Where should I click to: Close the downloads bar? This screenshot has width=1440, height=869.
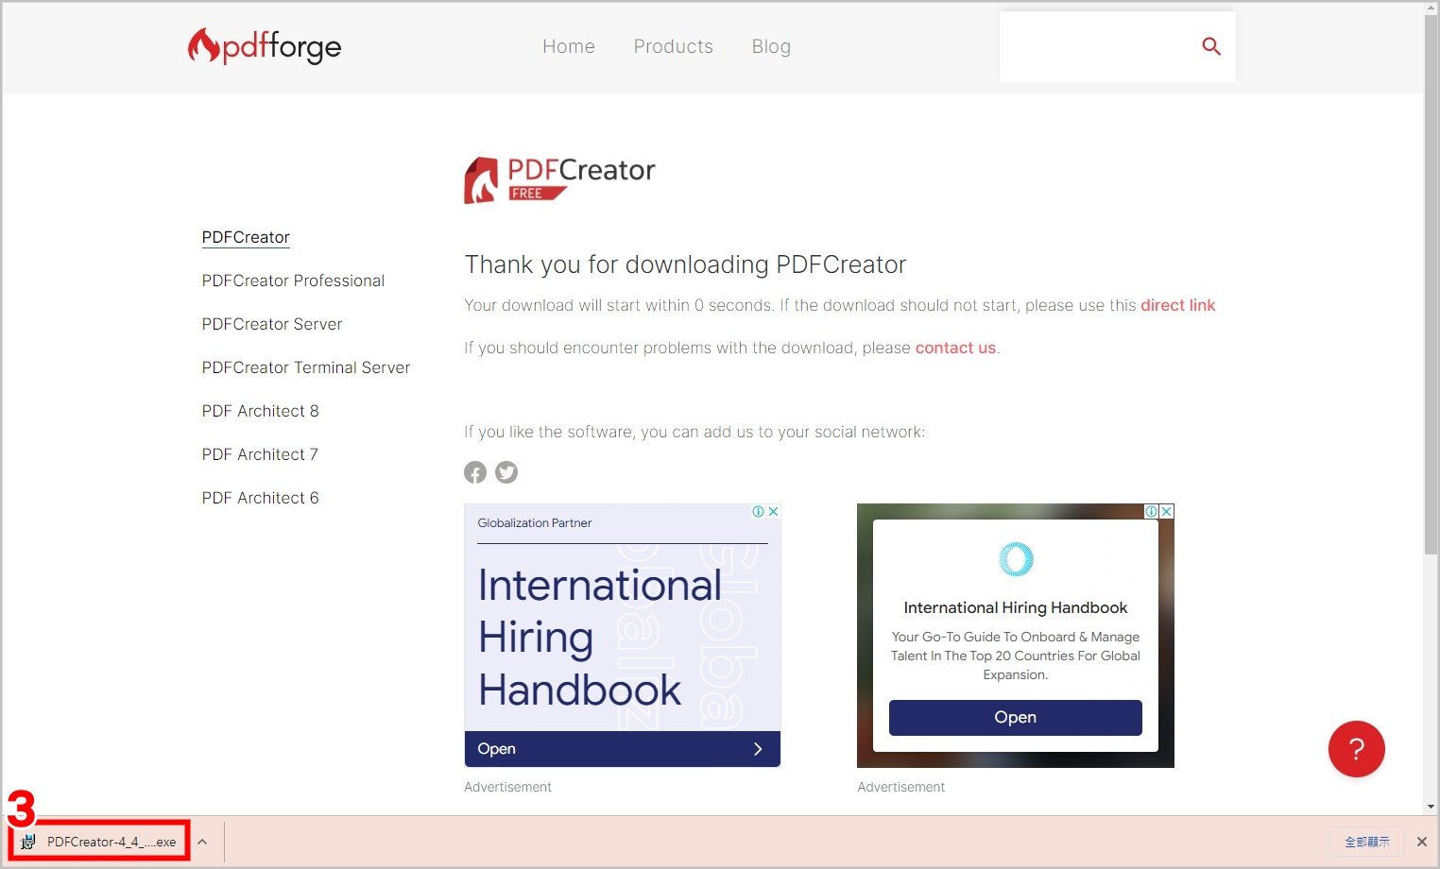[1421, 842]
